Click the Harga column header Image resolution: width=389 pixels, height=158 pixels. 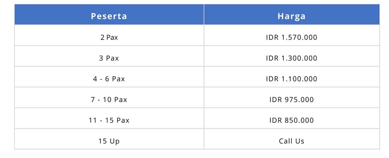coord(292,14)
